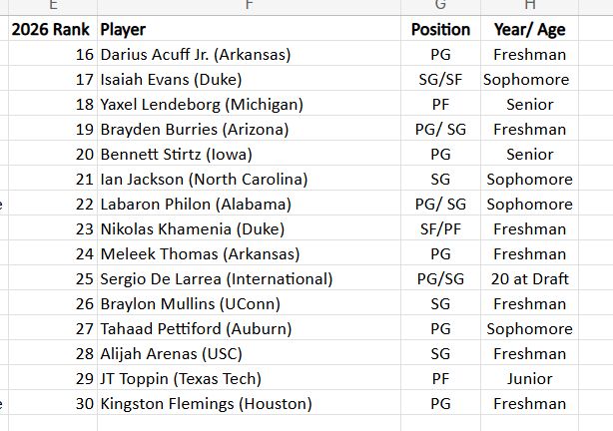Select column G header
The image size is (613, 431).
[440, 7]
